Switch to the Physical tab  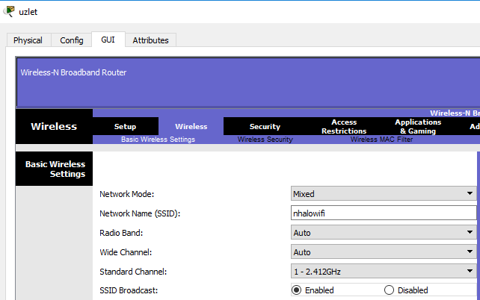(28, 40)
